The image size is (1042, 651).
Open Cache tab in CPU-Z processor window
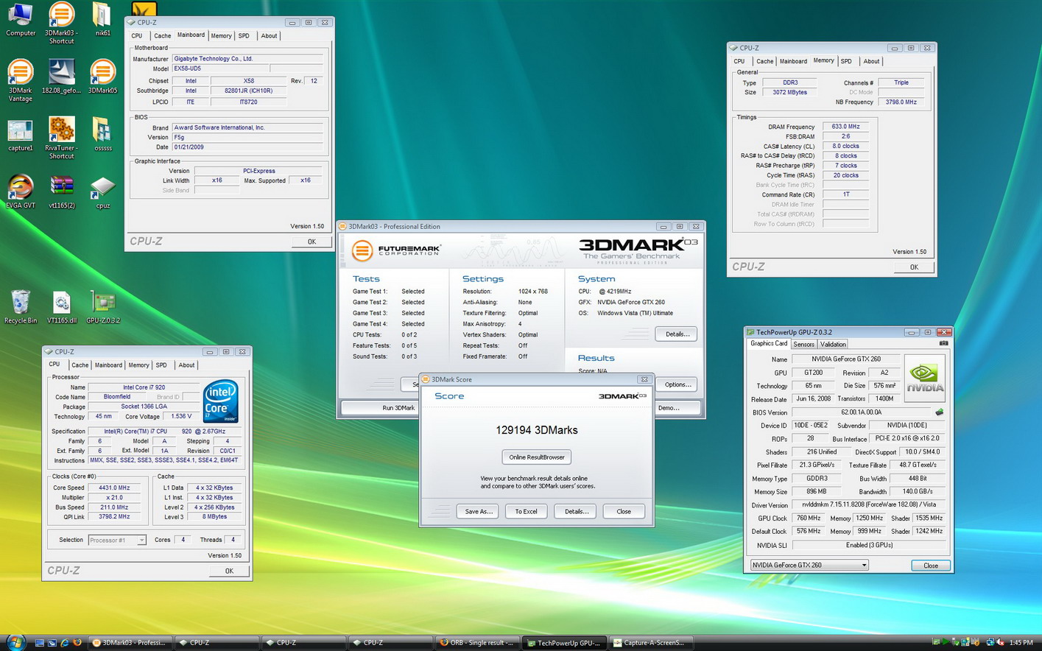coord(80,365)
